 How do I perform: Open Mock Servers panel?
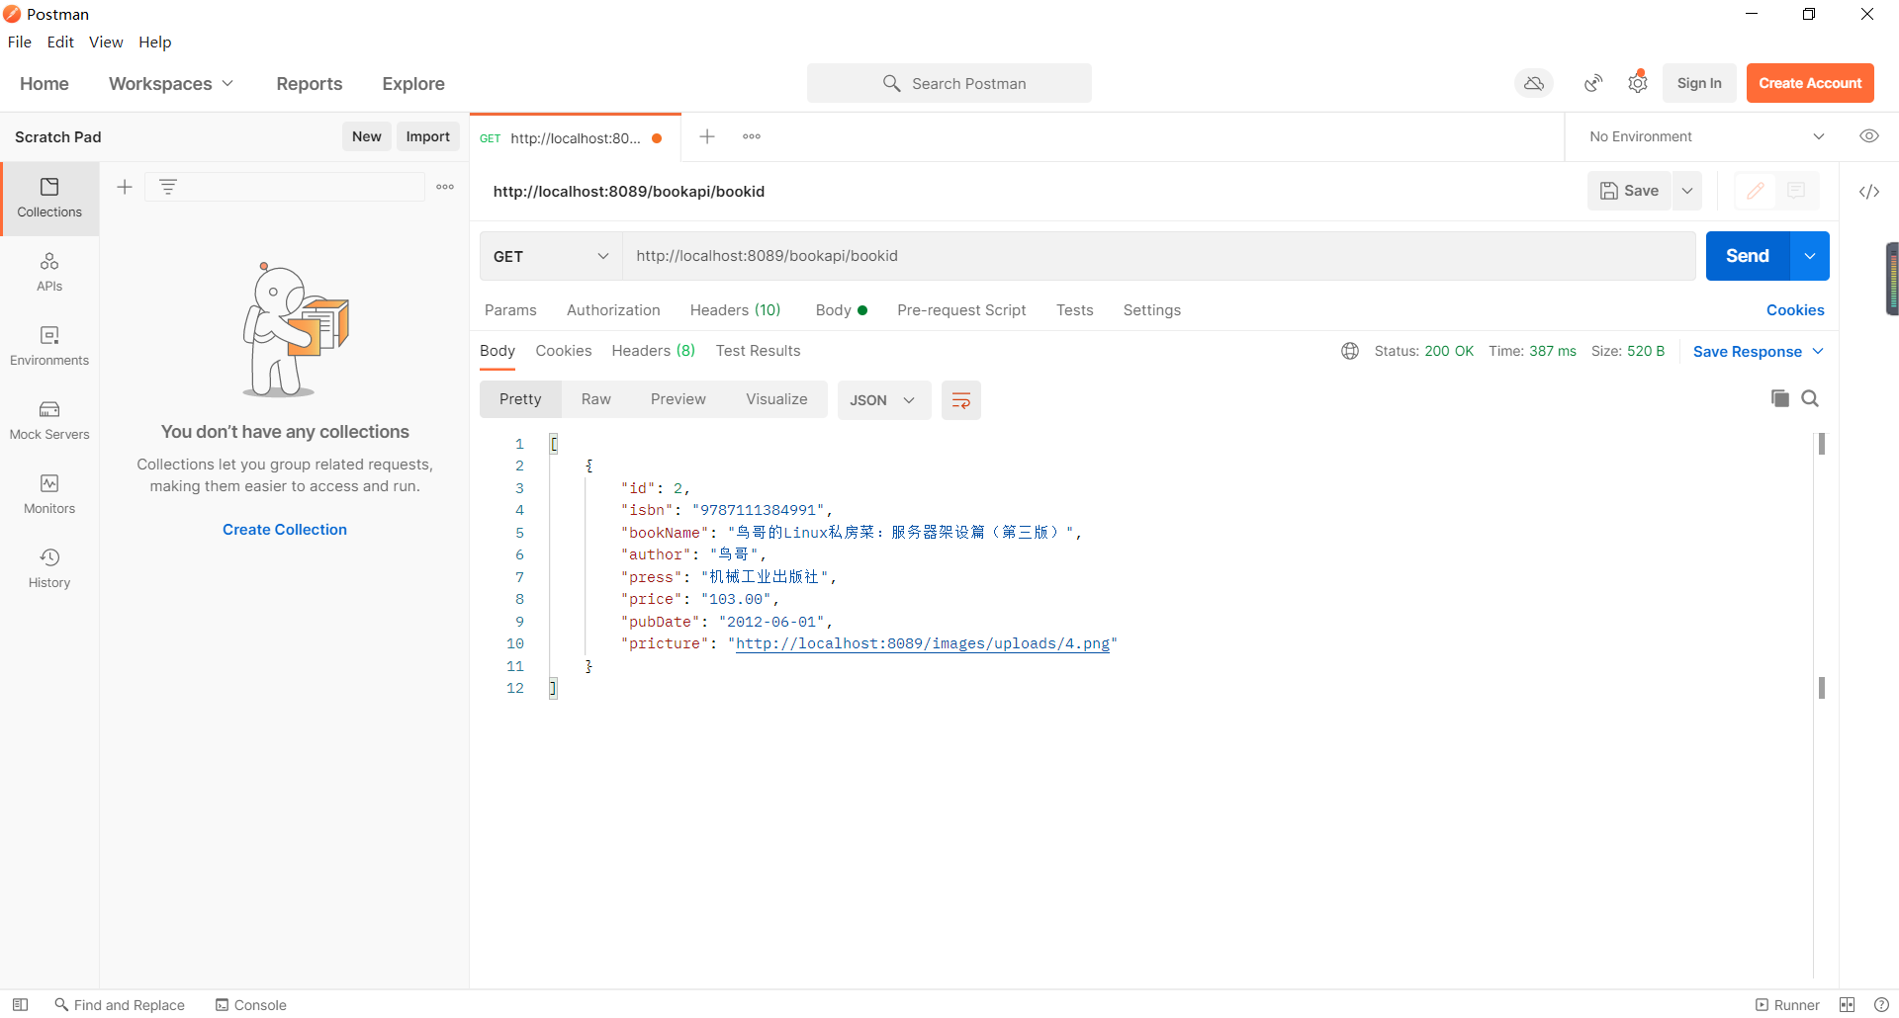point(49,420)
